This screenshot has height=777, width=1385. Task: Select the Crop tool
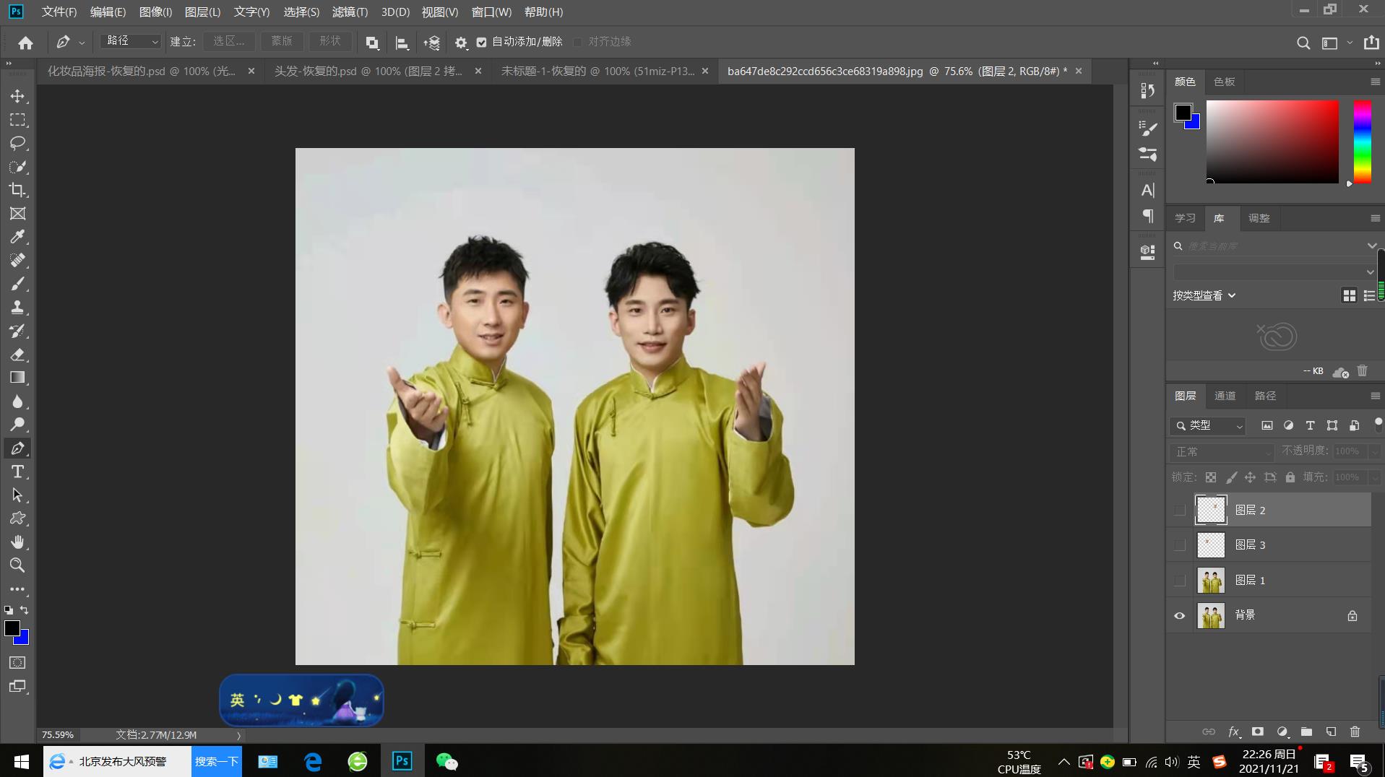pos(17,190)
